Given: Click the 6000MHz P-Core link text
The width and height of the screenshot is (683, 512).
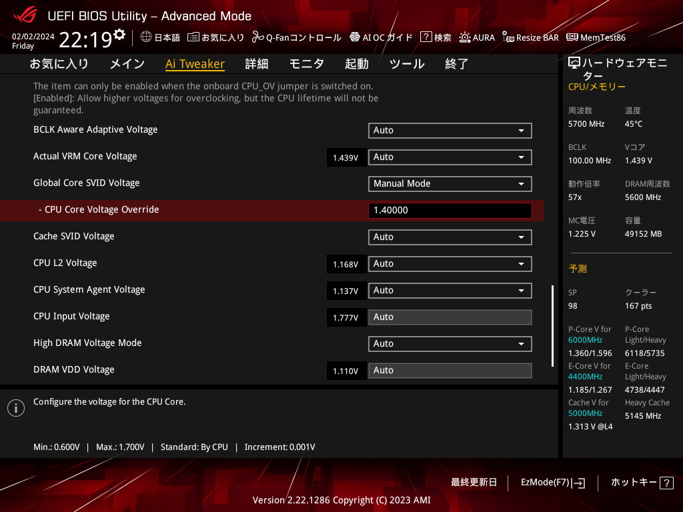Looking at the screenshot, I should (x=585, y=340).
